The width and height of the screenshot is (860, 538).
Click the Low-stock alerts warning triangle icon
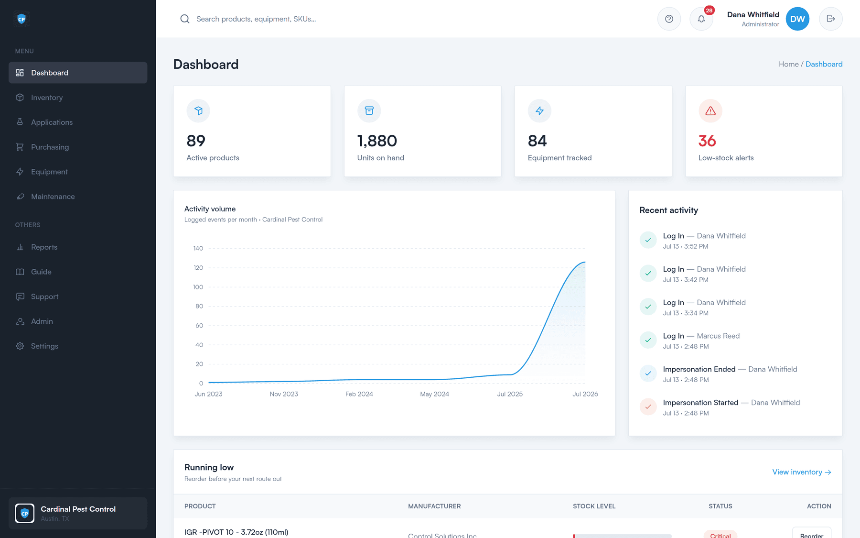(x=710, y=111)
